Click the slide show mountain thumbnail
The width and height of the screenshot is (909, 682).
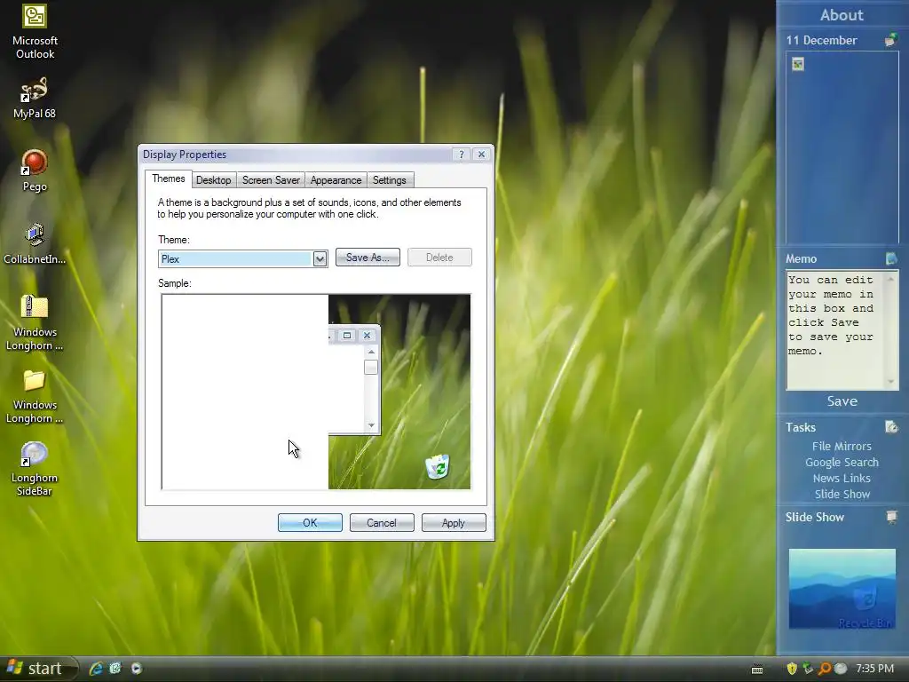(842, 589)
